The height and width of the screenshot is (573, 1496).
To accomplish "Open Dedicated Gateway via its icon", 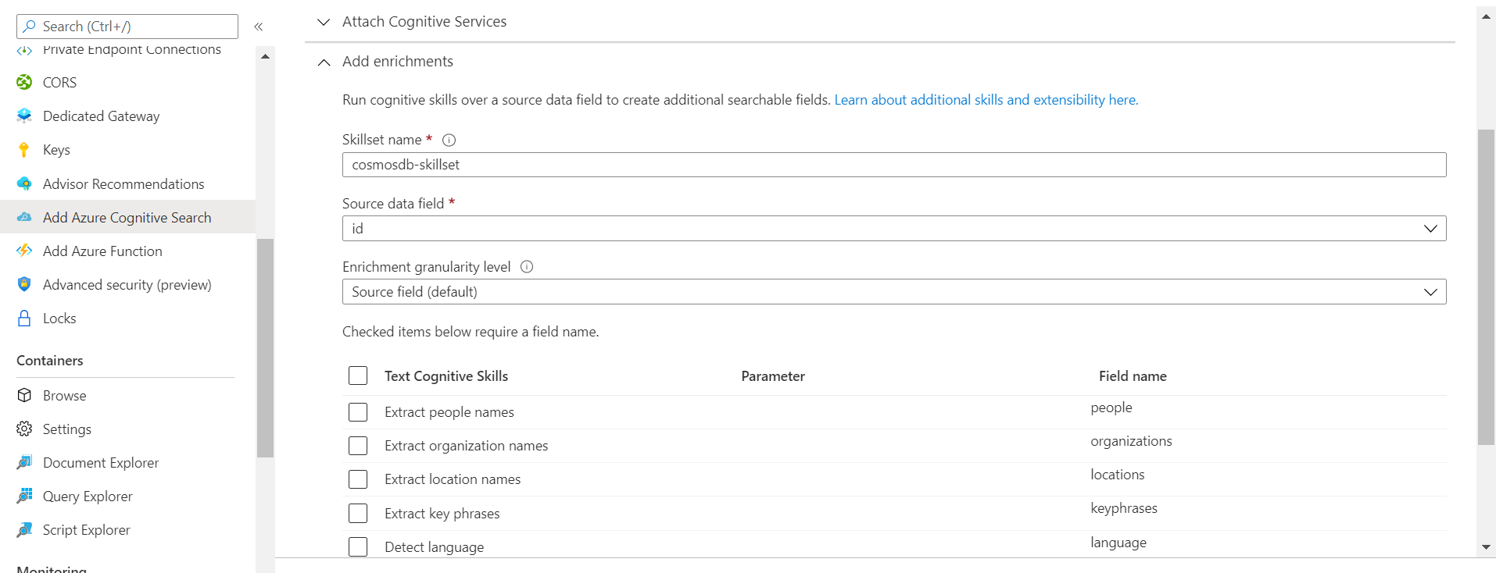I will click(25, 116).
